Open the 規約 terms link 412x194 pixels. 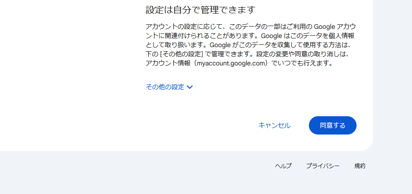click(x=360, y=166)
